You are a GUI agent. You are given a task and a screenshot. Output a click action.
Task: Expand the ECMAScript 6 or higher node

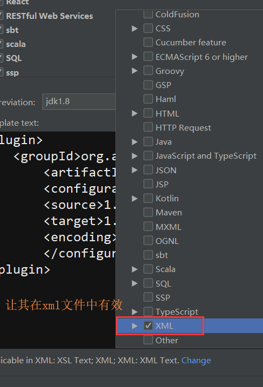coord(134,57)
